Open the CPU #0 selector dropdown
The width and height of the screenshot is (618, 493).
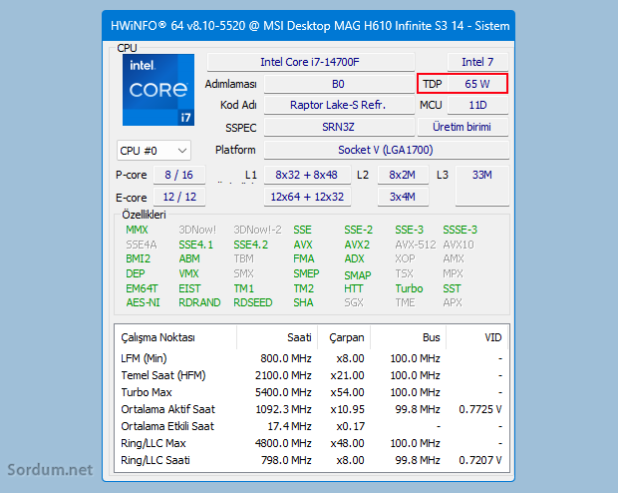point(154,151)
